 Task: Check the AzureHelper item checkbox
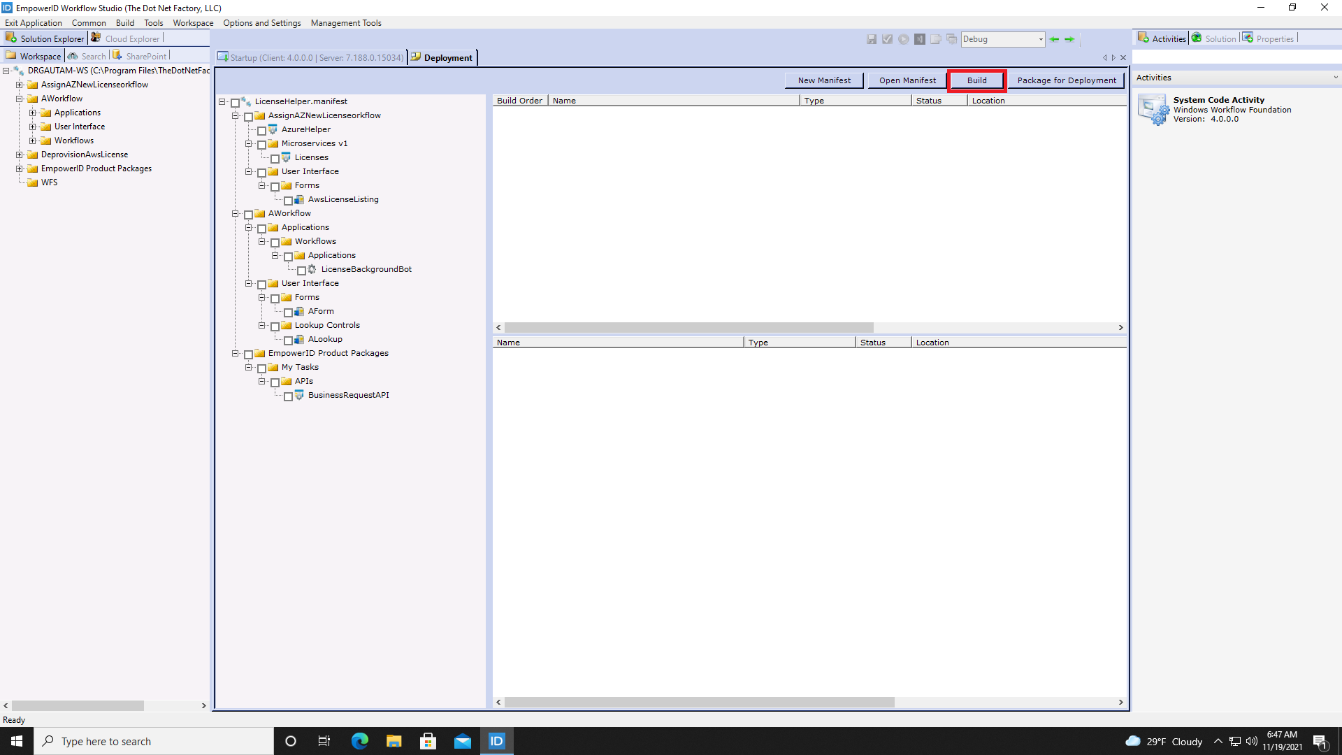pos(263,131)
